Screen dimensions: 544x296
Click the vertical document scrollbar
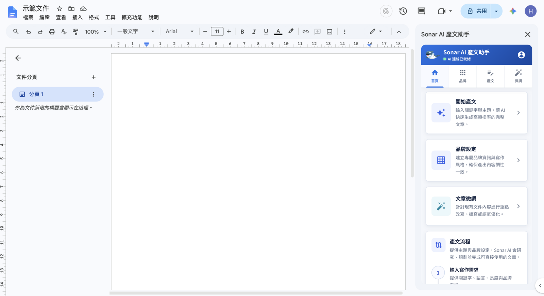pos(412,114)
